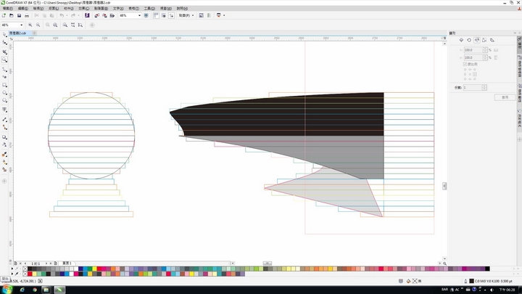This screenshot has height=294, width=522.
Task: Click the Apply button in transform docker
Action: pos(505,97)
